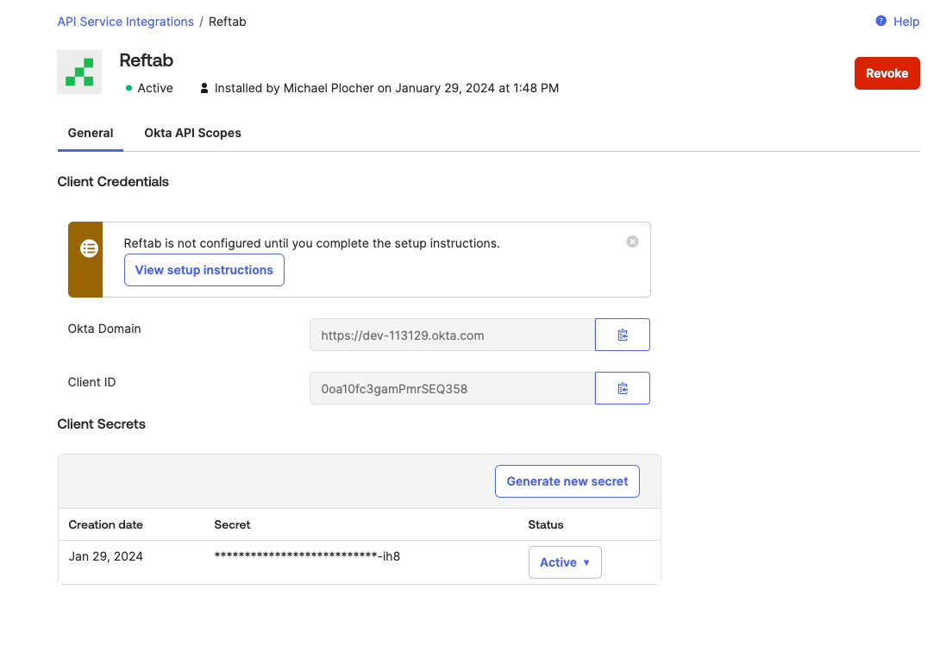Click the Help question mark icon
The image size is (946, 646).
point(879,22)
